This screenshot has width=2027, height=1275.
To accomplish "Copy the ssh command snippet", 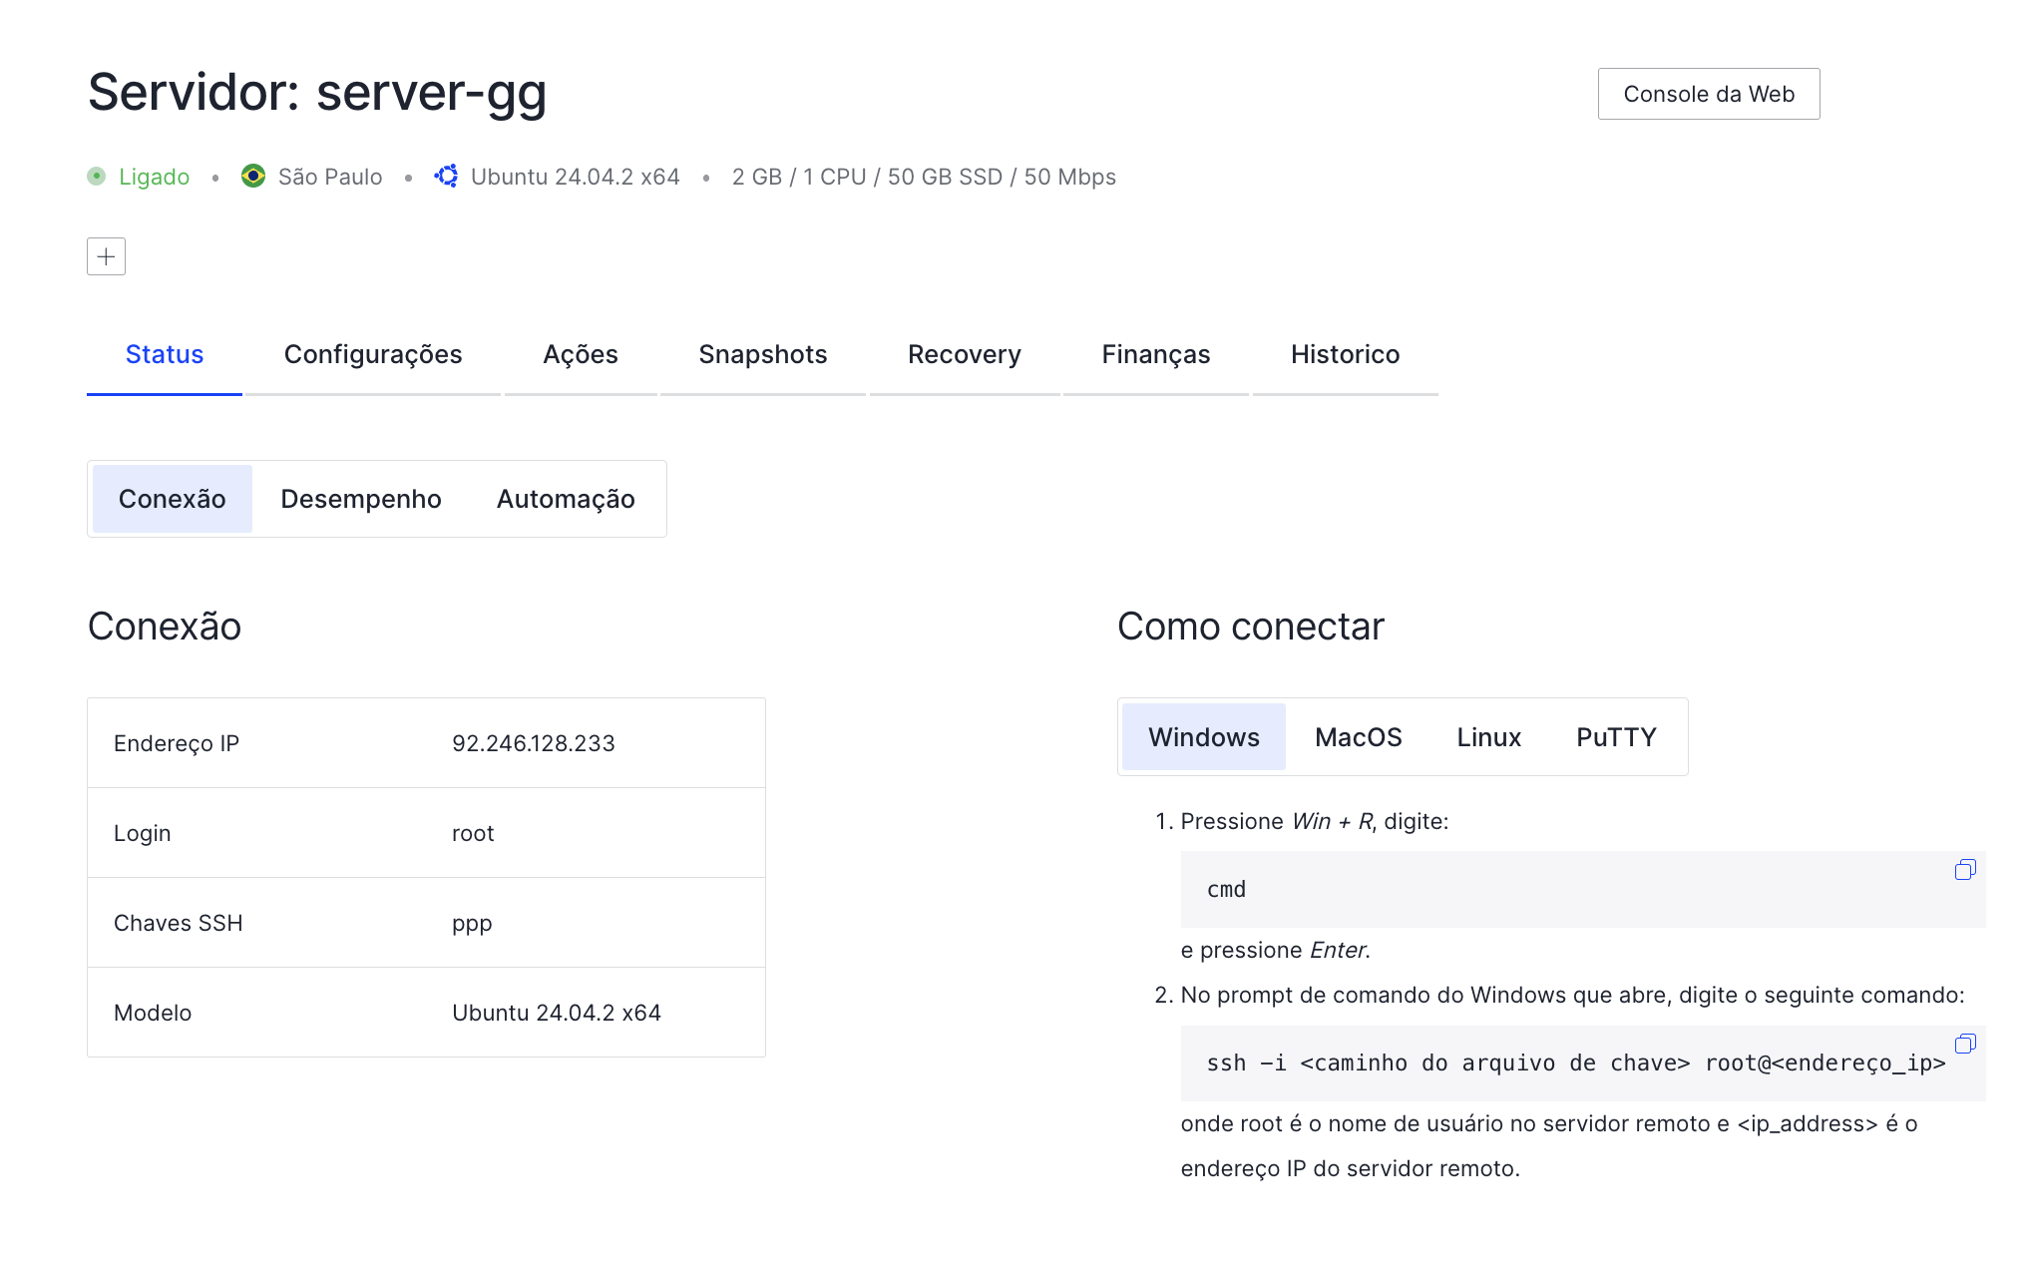I will pos(1964,1044).
